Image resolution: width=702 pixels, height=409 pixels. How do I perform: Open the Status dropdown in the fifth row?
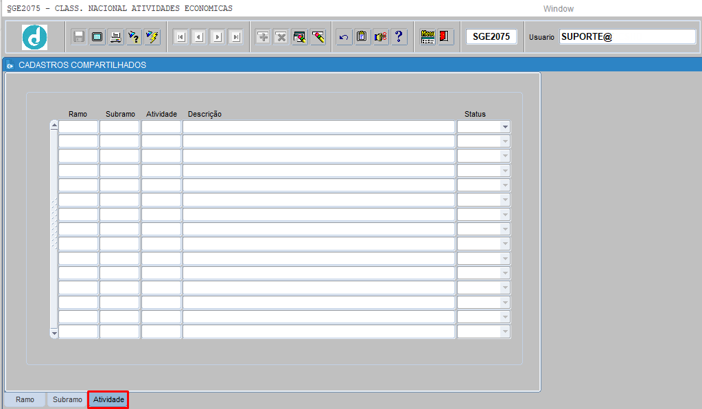coord(505,185)
